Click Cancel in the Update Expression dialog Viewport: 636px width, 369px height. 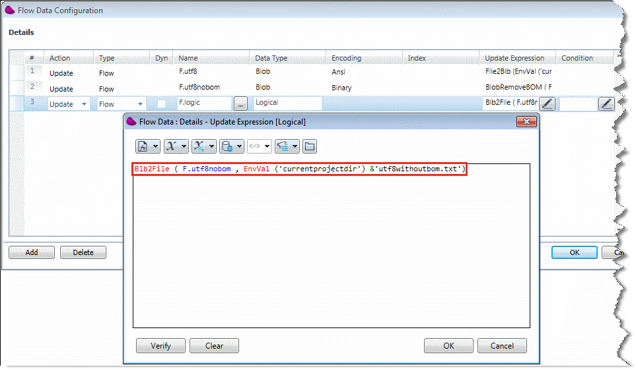[x=501, y=346]
